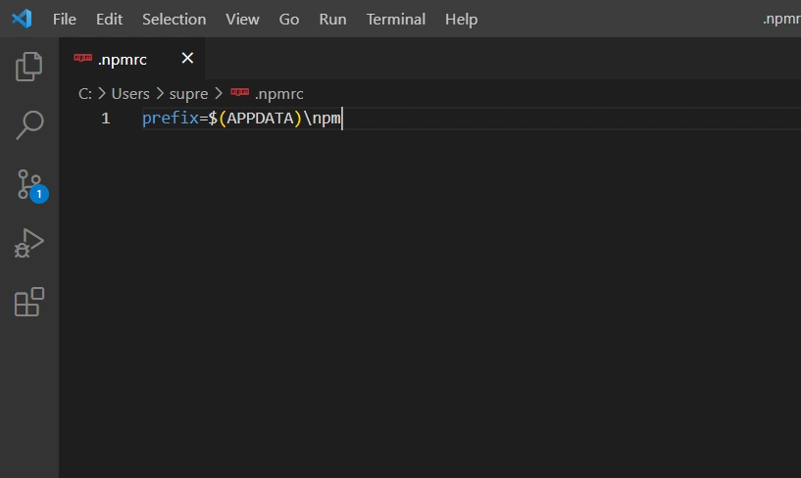The width and height of the screenshot is (801, 478).
Task: Open the Extensions view
Action: (29, 302)
